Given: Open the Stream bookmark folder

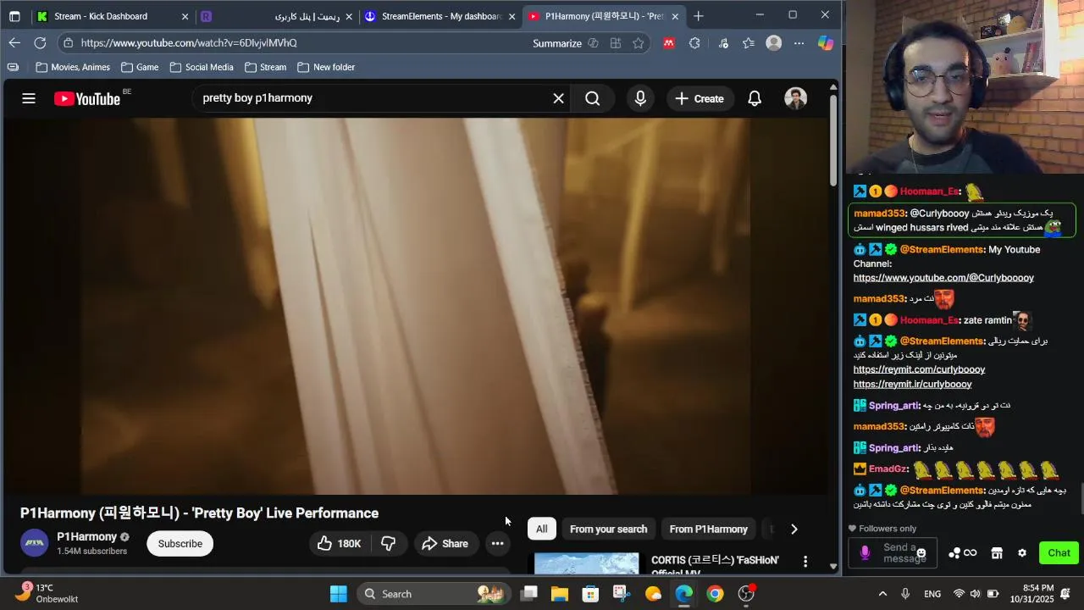Looking at the screenshot, I should point(266,67).
